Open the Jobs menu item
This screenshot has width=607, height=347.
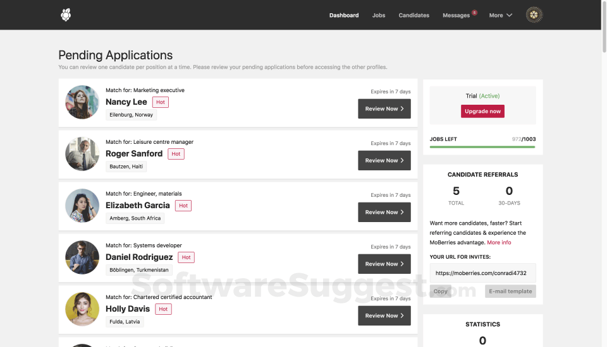[379, 15]
